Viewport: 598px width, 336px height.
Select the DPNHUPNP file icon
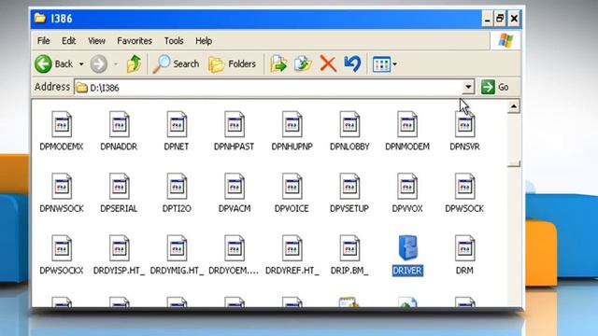292,124
